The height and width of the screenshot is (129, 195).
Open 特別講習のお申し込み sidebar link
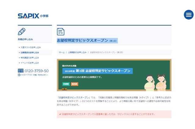(30, 58)
